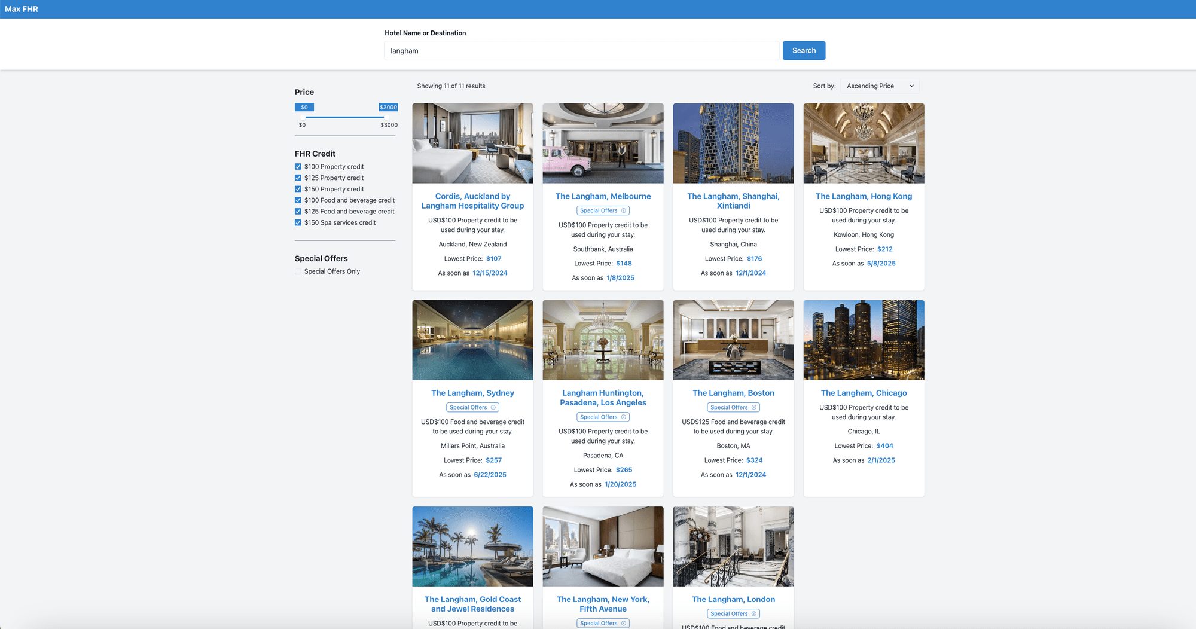Click Chicago date 2/1/2025
Image resolution: width=1196 pixels, height=629 pixels.
point(881,460)
